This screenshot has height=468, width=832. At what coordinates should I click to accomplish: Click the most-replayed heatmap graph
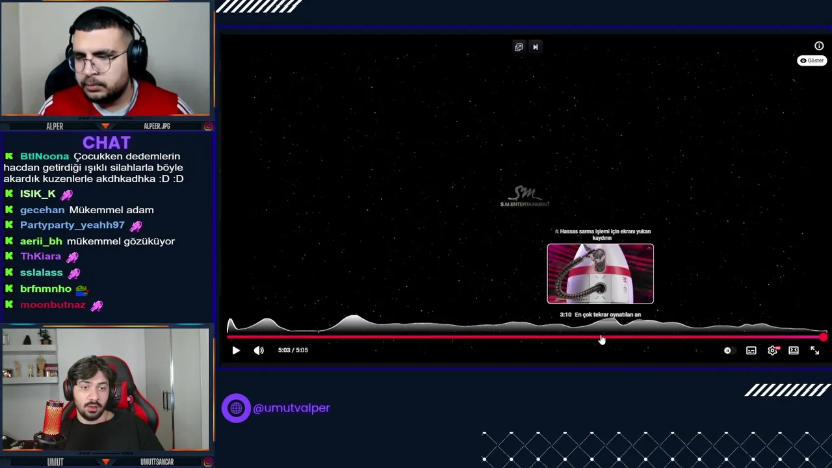pos(526,324)
